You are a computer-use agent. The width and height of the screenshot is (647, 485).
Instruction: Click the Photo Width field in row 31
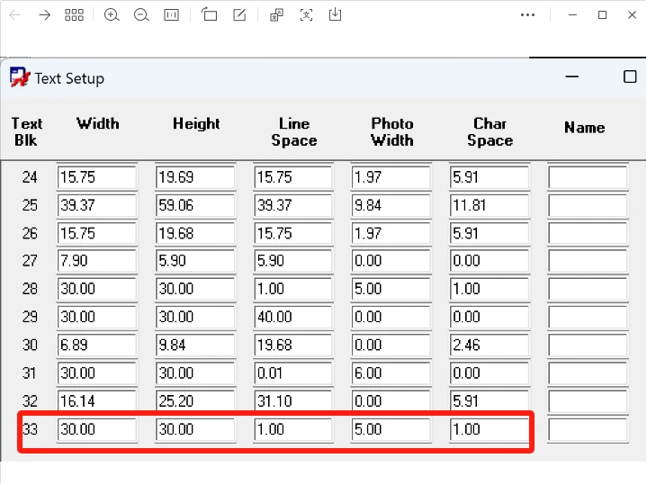pos(391,373)
